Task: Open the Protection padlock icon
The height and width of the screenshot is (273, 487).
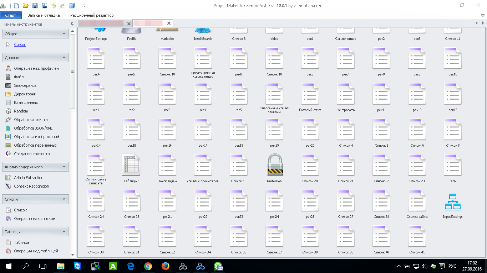Action: (274, 165)
